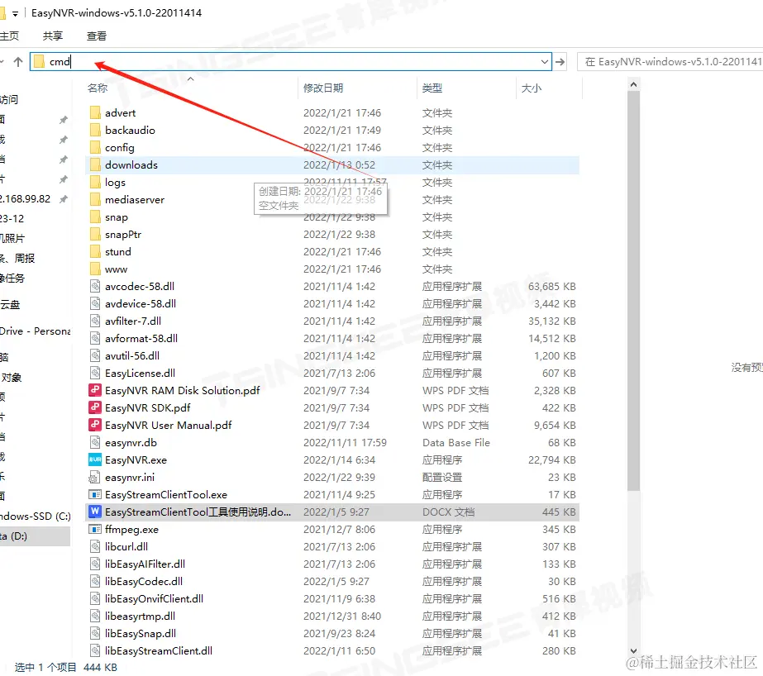Click the pin icon beside 2.168.99.82

point(64,199)
